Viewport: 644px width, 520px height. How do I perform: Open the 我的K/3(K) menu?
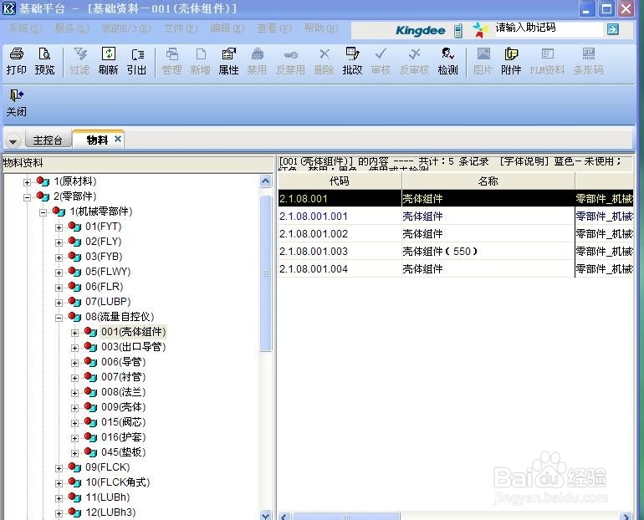pyautogui.click(x=126, y=28)
